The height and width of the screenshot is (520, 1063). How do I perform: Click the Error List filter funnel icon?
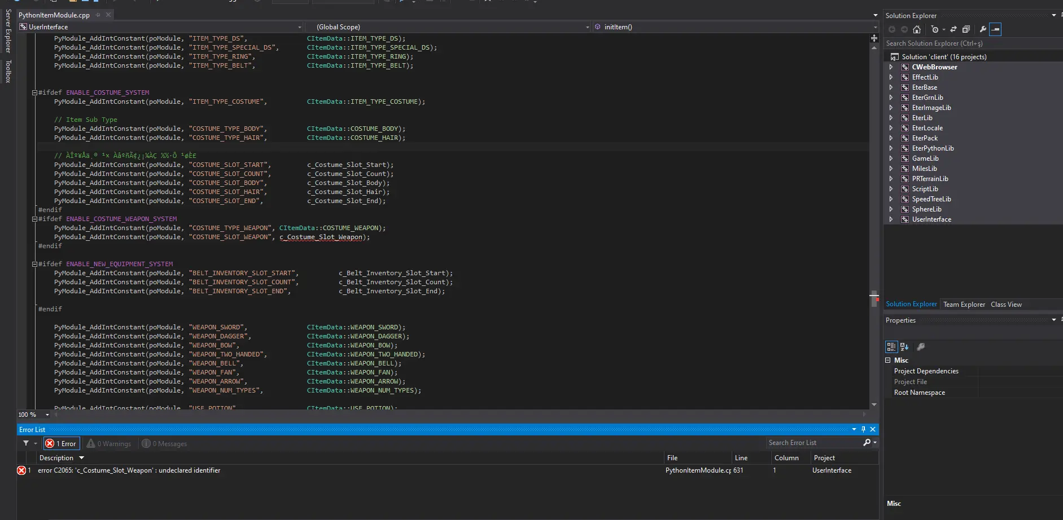(x=26, y=443)
